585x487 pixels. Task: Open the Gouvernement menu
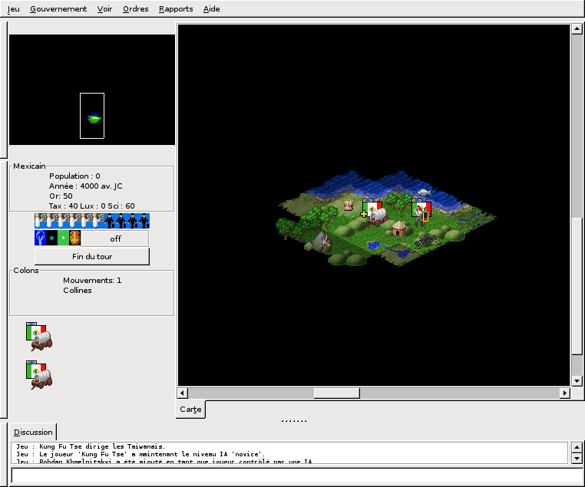(58, 9)
